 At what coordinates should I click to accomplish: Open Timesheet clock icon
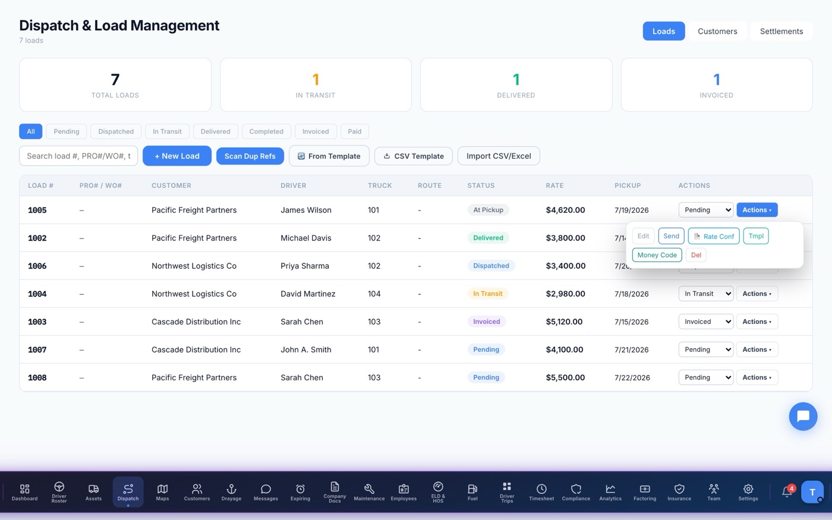(x=541, y=492)
